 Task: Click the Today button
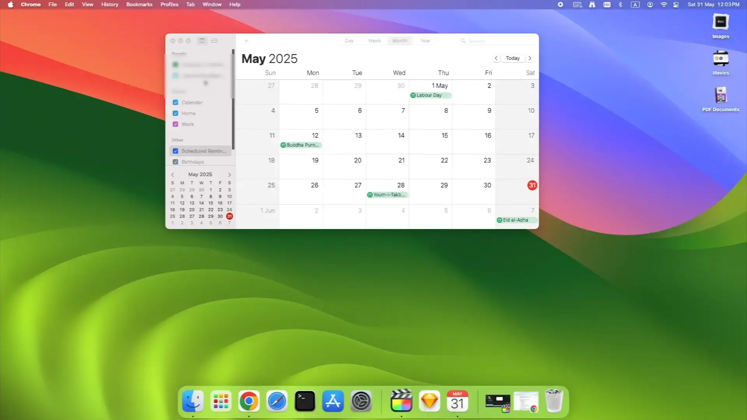point(512,58)
